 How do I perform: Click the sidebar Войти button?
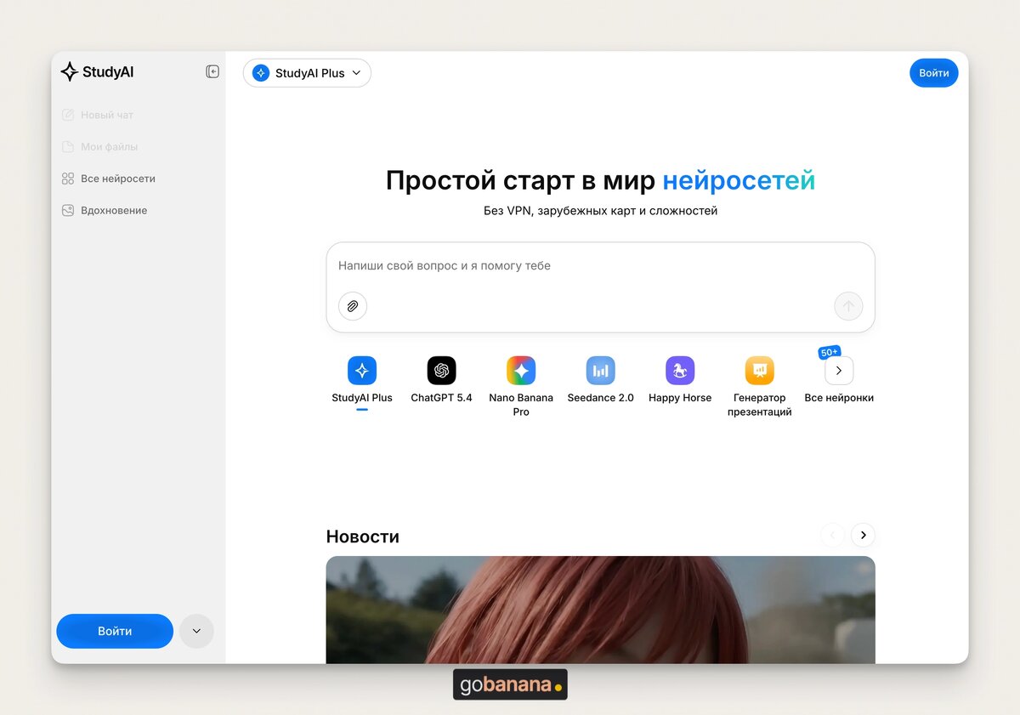(x=115, y=631)
